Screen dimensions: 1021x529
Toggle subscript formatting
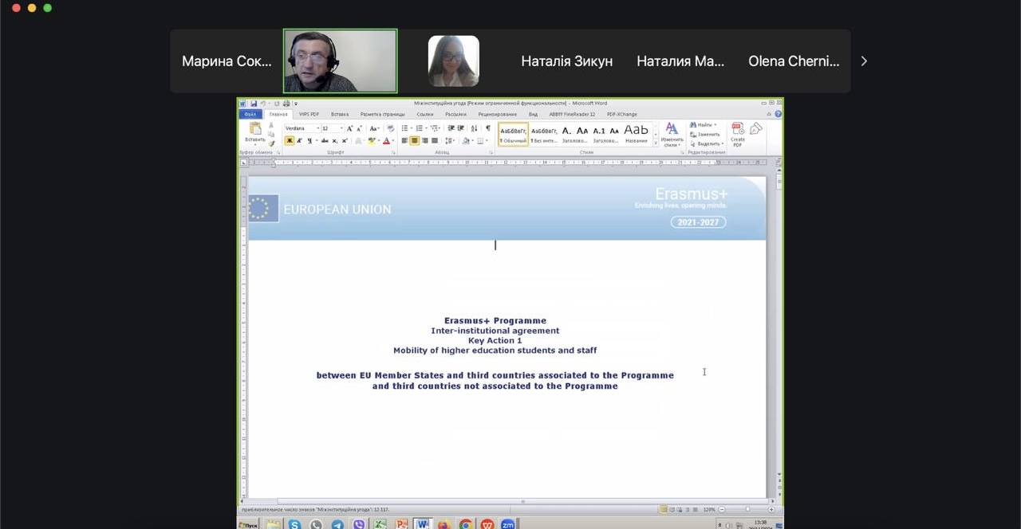pos(335,141)
